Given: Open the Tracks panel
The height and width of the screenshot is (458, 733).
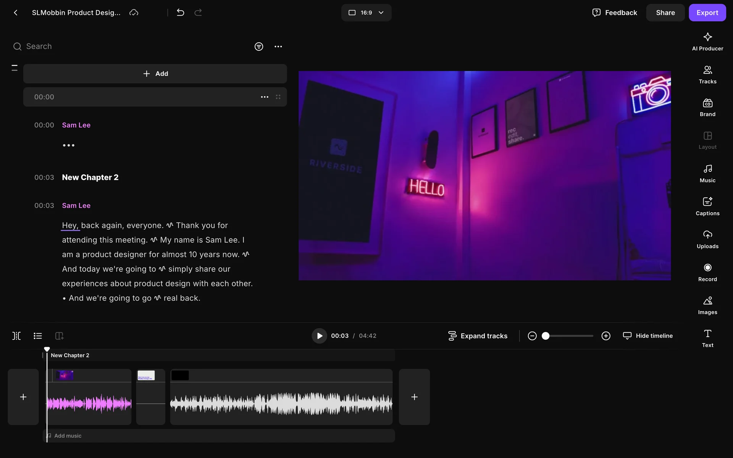Looking at the screenshot, I should coord(707,74).
